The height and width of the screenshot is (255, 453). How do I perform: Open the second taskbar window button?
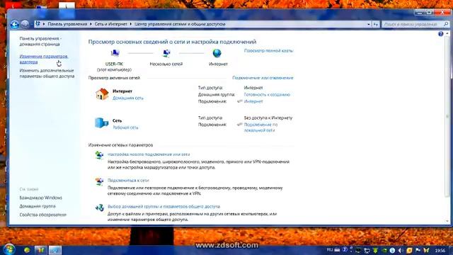pos(40,250)
